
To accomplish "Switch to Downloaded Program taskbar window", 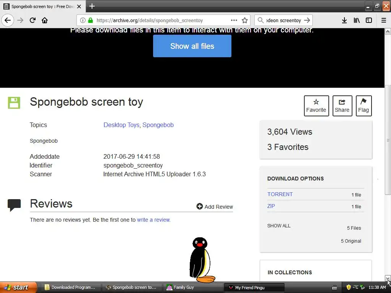I will click(70, 287).
